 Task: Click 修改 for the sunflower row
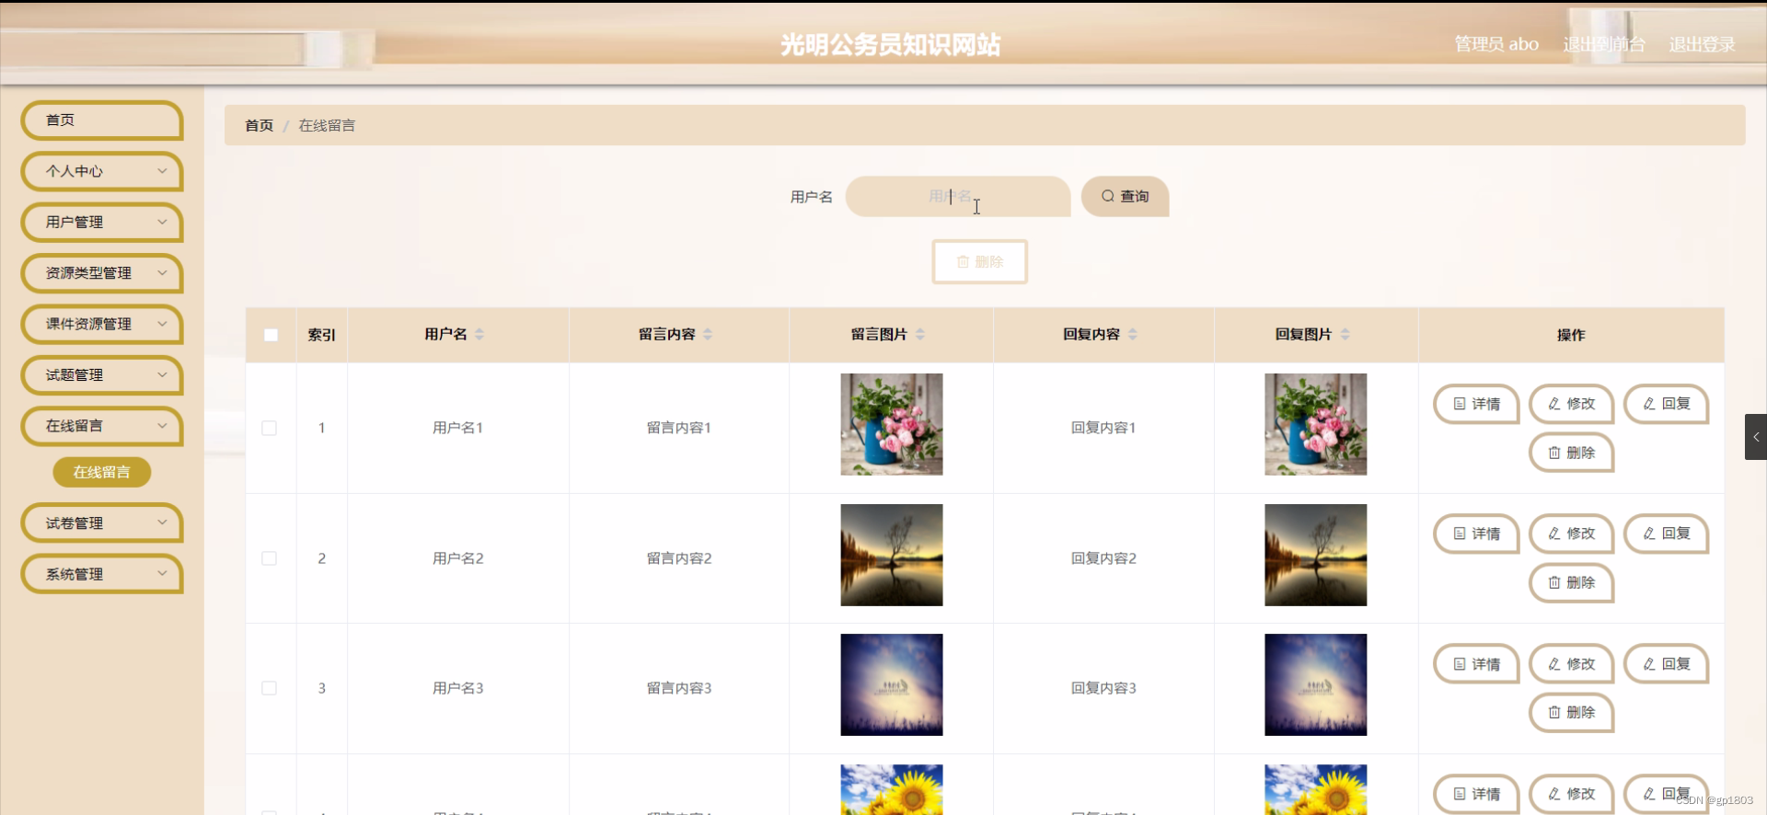coord(1571,794)
